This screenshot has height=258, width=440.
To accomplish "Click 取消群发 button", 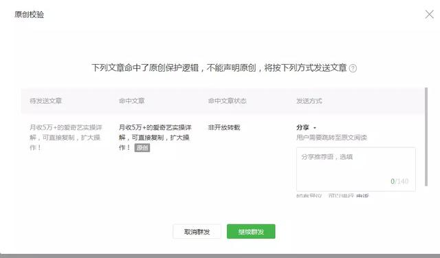I will point(197,232).
